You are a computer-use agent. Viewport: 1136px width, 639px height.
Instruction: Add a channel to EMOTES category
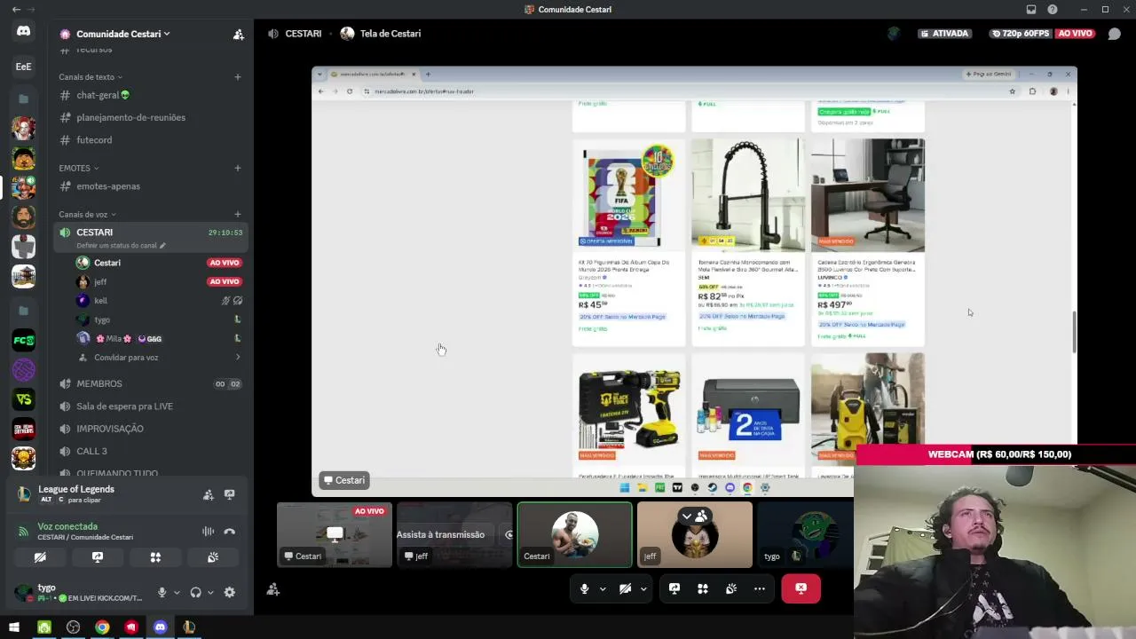(238, 168)
